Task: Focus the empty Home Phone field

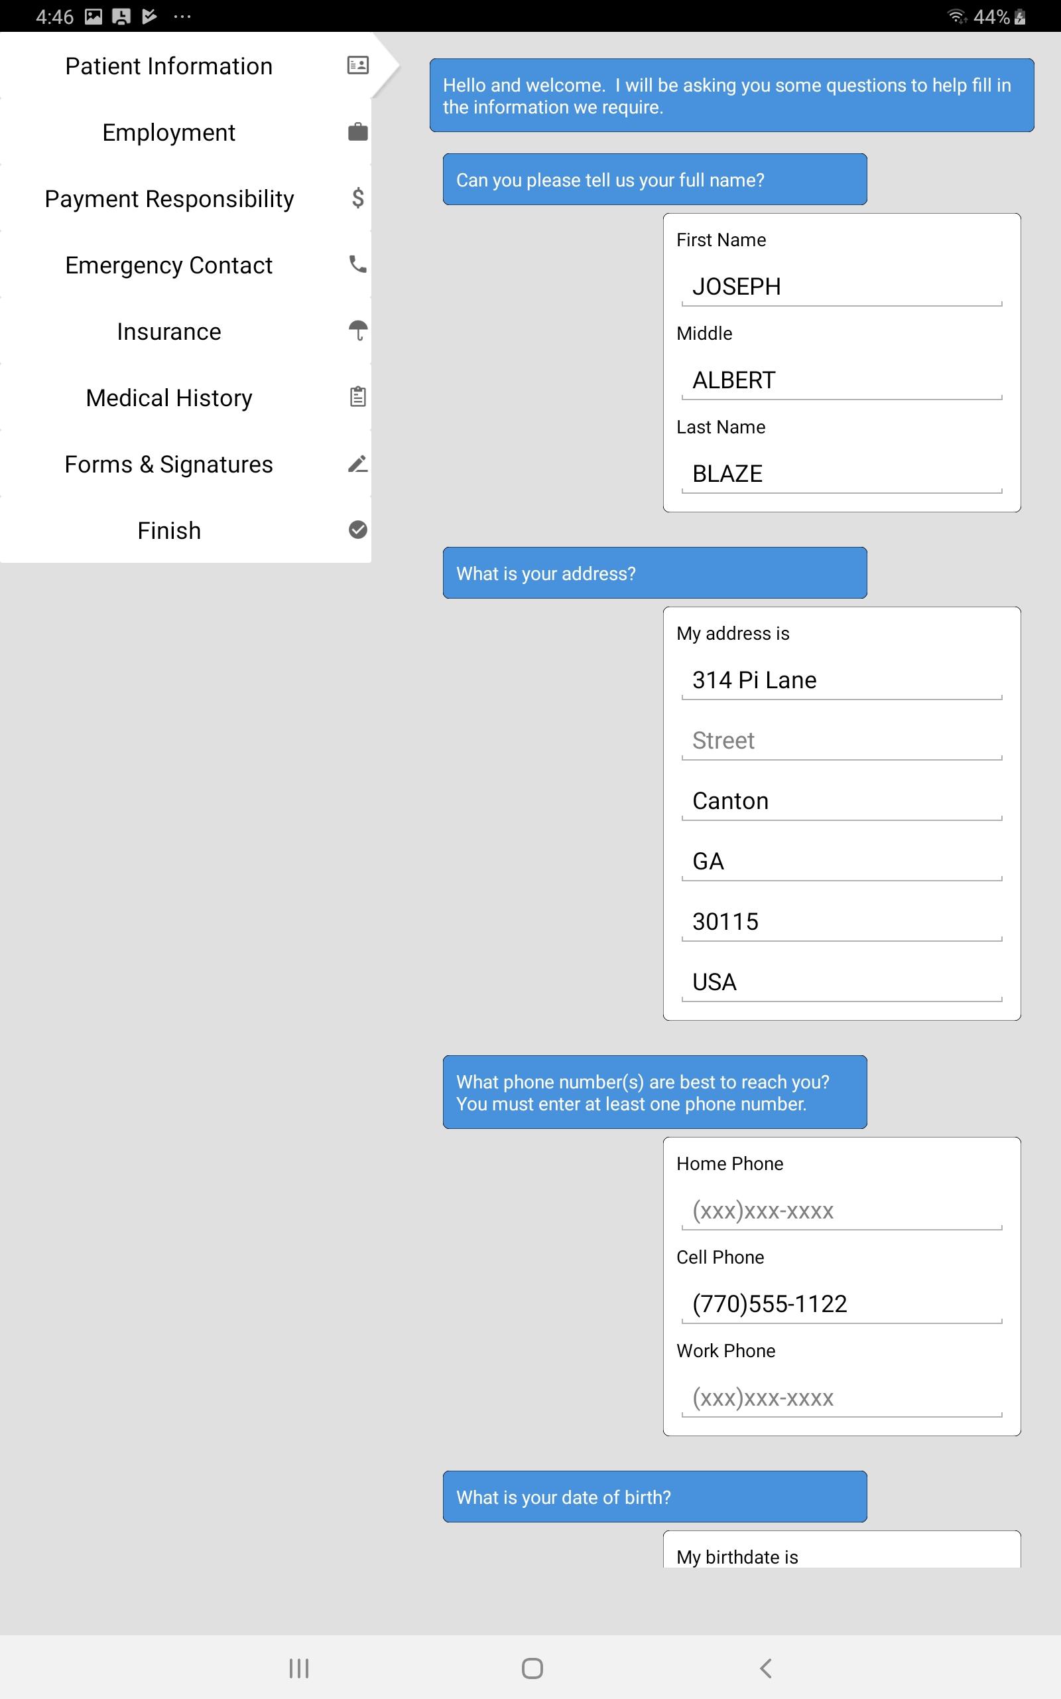Action: (842, 1211)
